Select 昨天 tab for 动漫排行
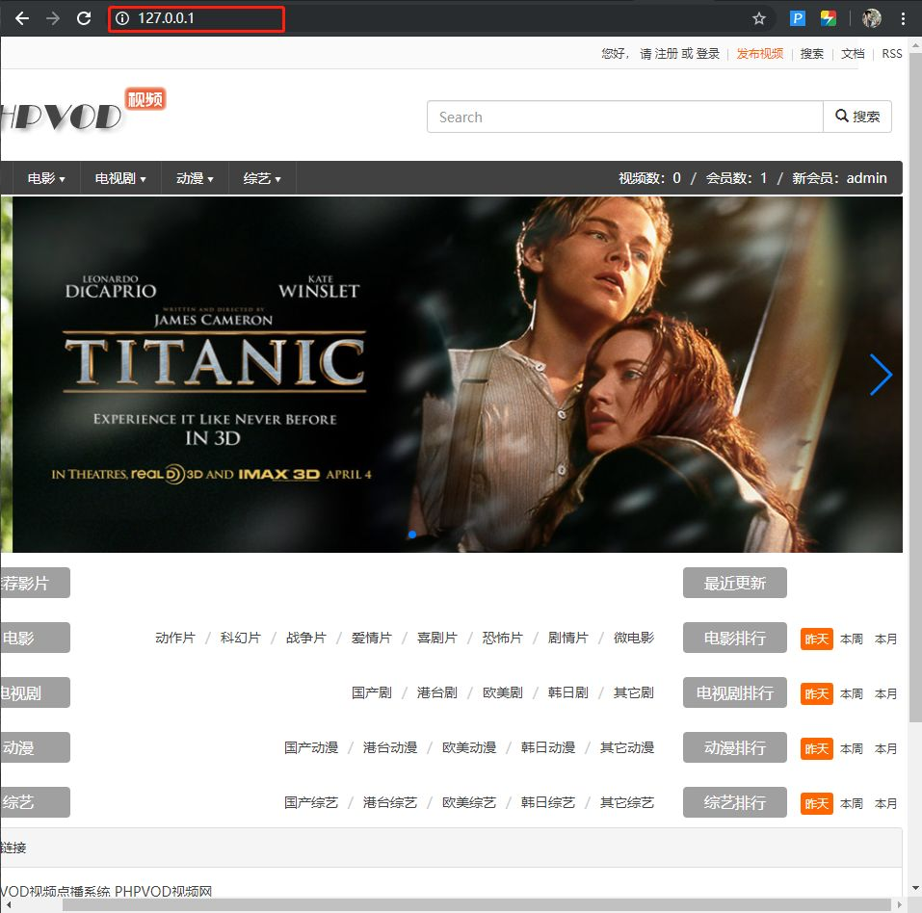 click(x=817, y=749)
